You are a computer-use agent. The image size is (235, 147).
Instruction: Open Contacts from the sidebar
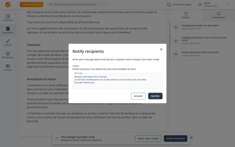[x=8, y=68]
